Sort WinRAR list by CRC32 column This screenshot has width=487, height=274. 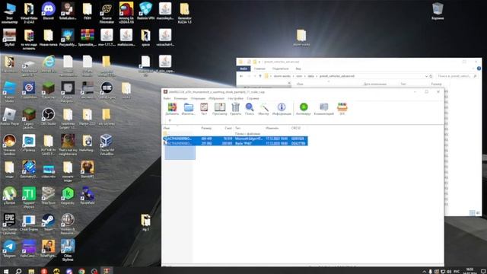[296, 128]
